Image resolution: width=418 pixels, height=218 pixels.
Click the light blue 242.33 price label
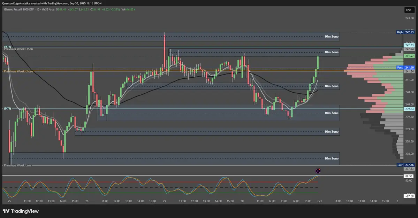[409, 45]
